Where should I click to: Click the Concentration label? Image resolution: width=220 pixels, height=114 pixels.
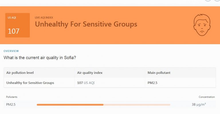pos(207,97)
